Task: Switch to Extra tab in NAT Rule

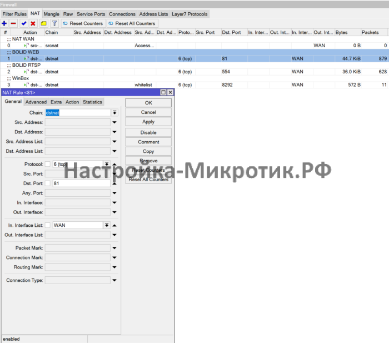Action: [56, 102]
